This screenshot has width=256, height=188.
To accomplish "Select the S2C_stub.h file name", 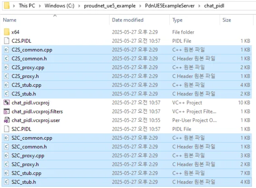I will click(24, 182).
